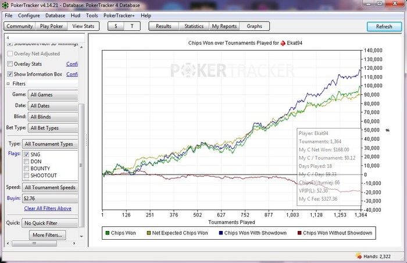This screenshot has height=263, width=407.
Task: Click the My C Net Won: $168.00 line
Action: (324, 150)
